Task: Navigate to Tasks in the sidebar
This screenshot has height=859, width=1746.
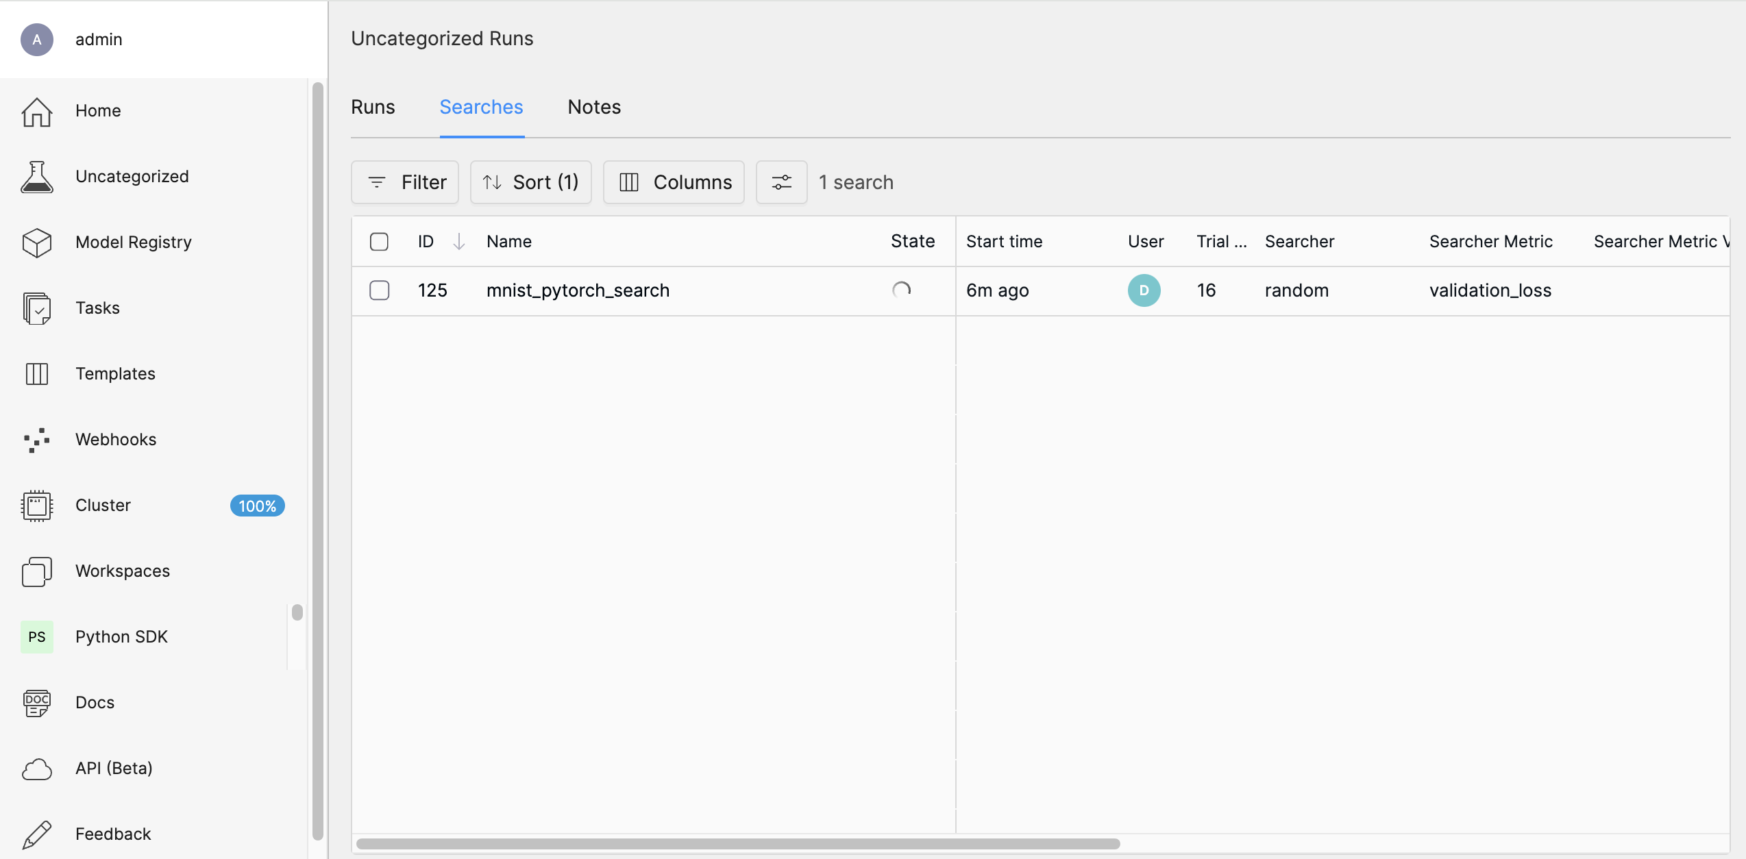Action: tap(98, 308)
